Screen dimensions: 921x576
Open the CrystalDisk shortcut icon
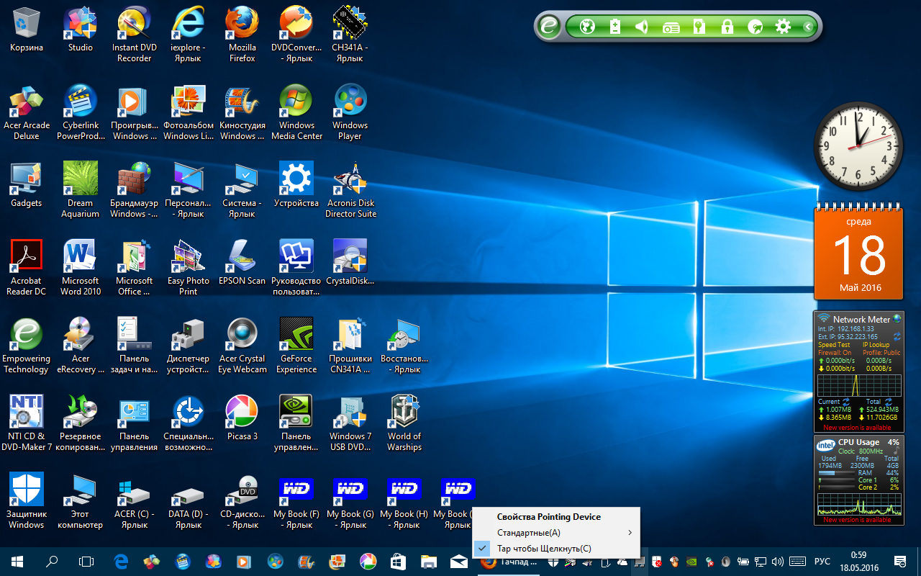click(x=350, y=263)
